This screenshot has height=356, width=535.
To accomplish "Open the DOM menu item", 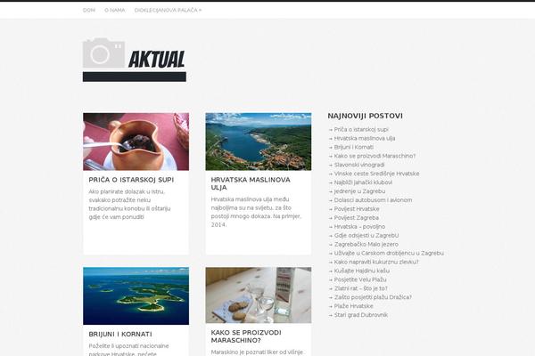I will [x=89, y=10].
